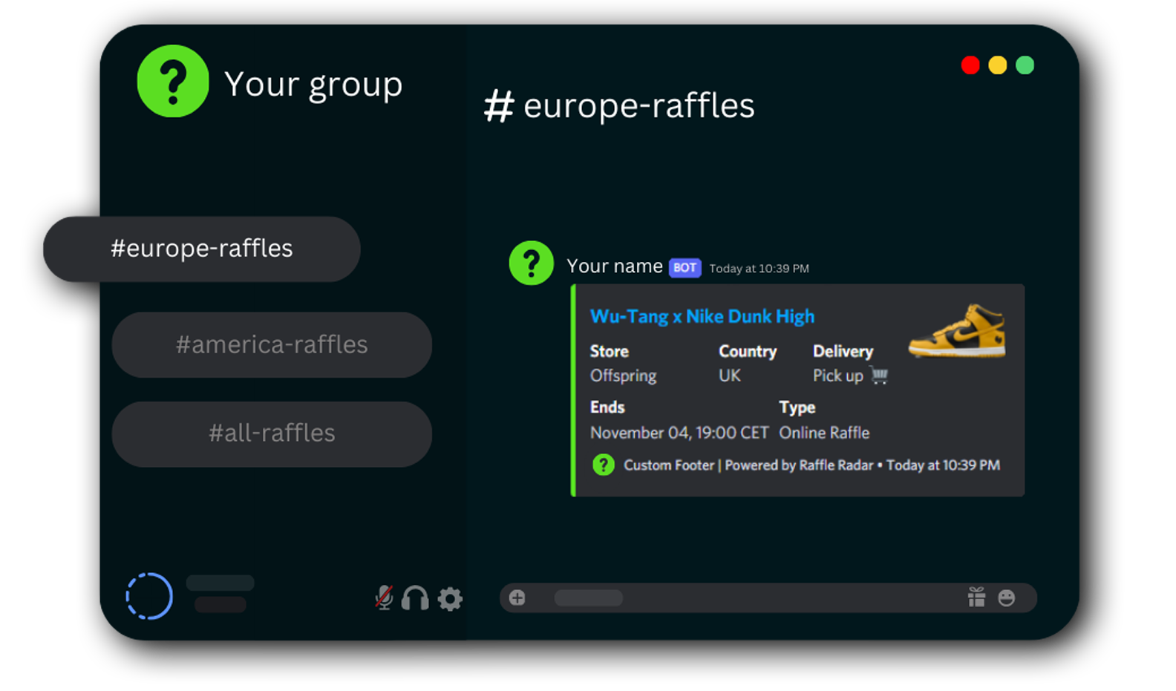Image resolution: width=1176 pixels, height=691 pixels.
Task: Open the Your group server name
Action: click(x=313, y=85)
